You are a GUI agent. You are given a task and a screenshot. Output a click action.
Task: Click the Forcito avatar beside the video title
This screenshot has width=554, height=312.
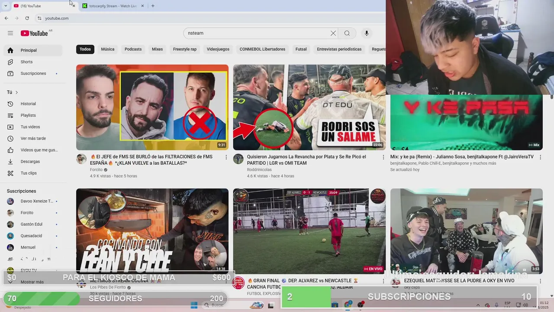click(81, 159)
